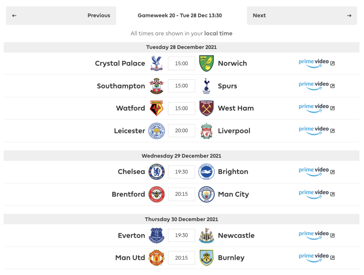Click the left arrow beside Previous
The width and height of the screenshot is (364, 275).
pyautogui.click(x=14, y=15)
